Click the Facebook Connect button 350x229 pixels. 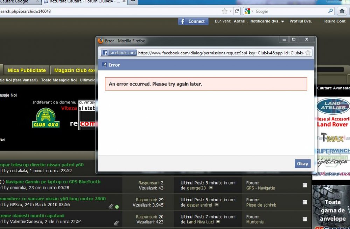(x=193, y=21)
